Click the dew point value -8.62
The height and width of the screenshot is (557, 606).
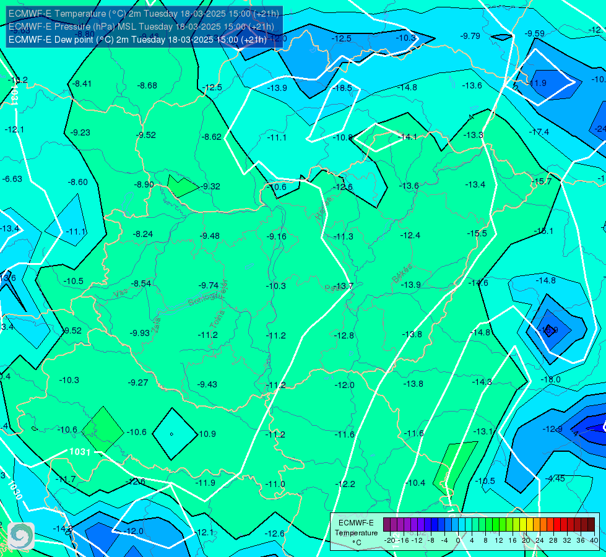[x=212, y=137]
